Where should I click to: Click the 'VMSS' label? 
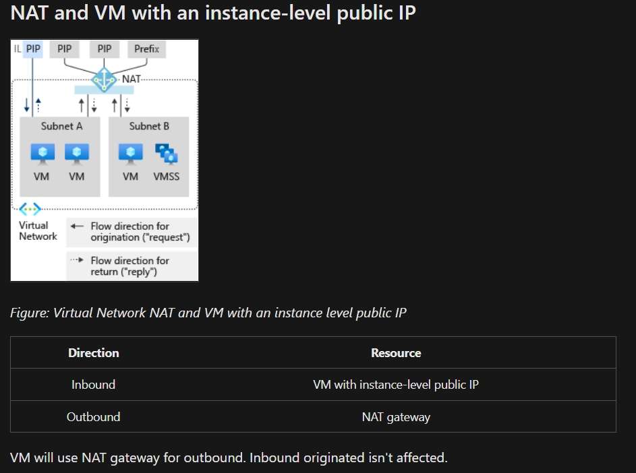coord(167,177)
